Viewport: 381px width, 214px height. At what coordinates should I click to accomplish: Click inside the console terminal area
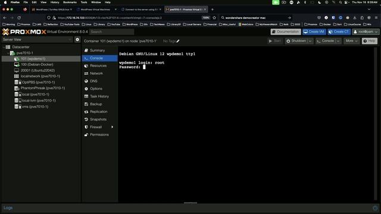tap(245, 124)
